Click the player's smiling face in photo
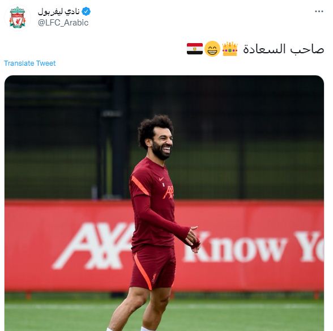 [x=163, y=142]
